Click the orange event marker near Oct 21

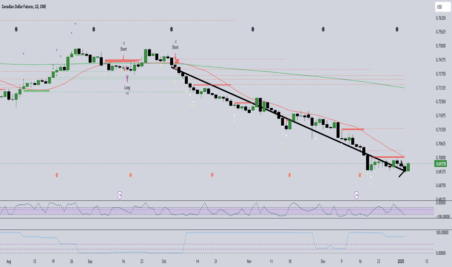212,175
